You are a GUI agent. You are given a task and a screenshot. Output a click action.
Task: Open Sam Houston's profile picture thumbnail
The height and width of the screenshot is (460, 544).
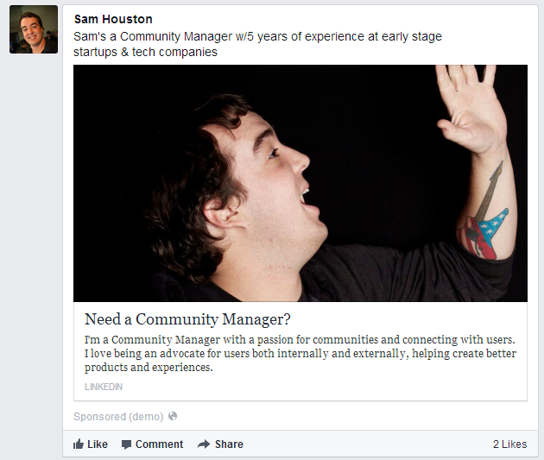coord(34,29)
